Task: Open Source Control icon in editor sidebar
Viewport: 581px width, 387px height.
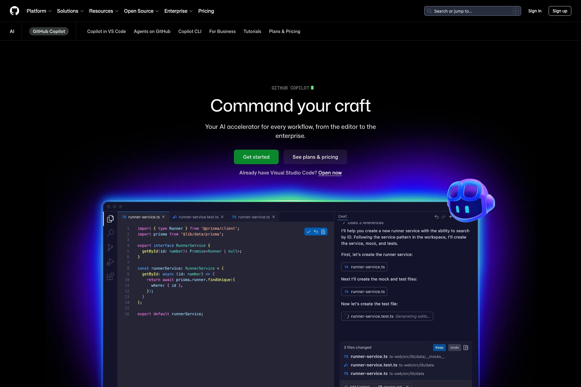Action: pyautogui.click(x=110, y=248)
